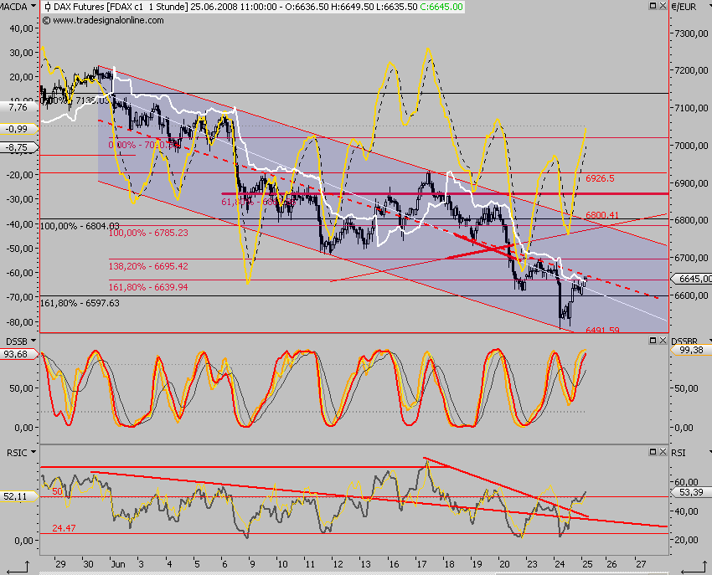This screenshot has height=575, width=712.
Task: Maximize the main price chart pane
Action: [653, 6]
